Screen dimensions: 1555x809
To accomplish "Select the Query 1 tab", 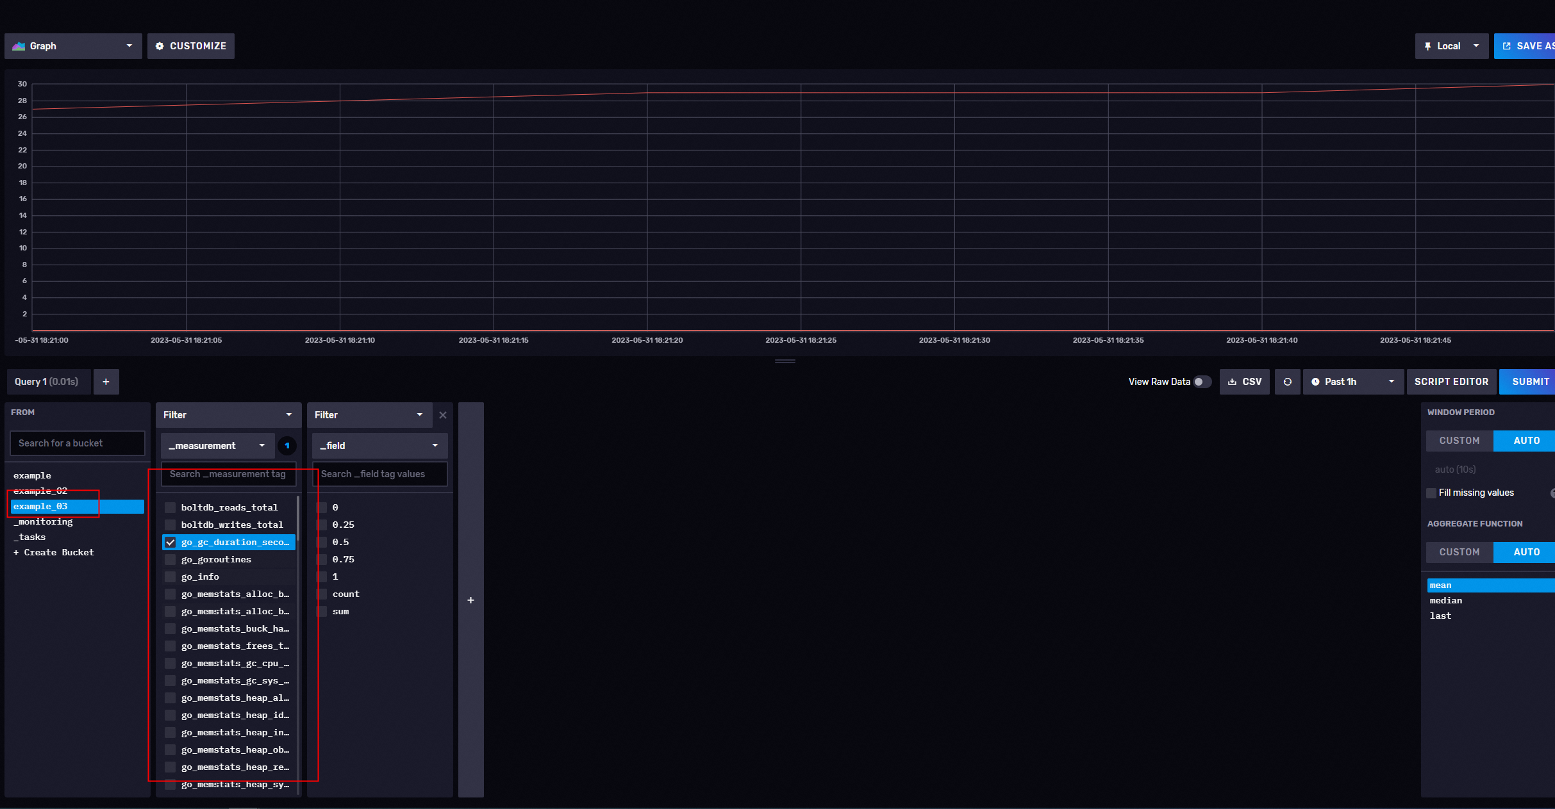I will coord(47,382).
